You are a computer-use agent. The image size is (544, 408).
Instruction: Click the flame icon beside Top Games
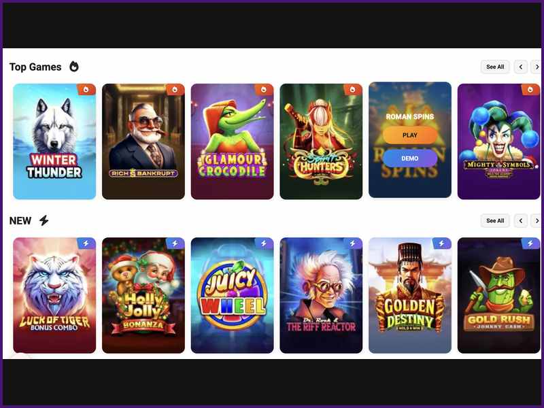74,66
